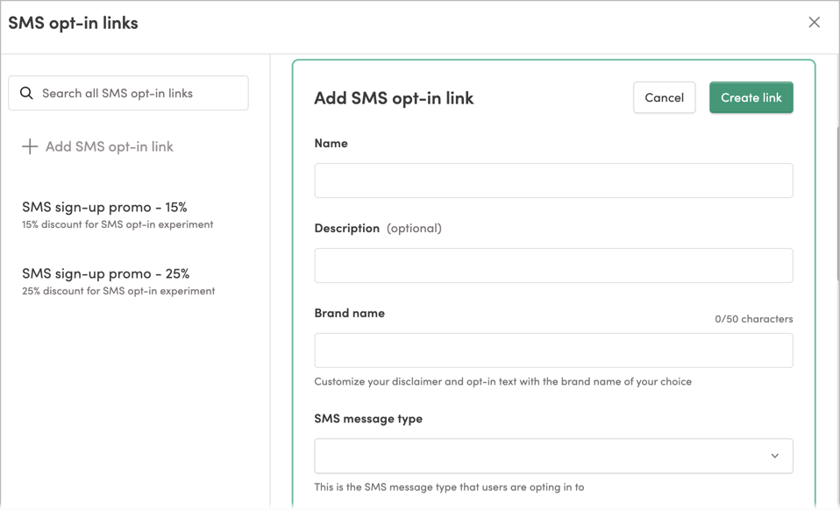Expand the SMS message type selector
This screenshot has height=510, width=840.
point(553,456)
